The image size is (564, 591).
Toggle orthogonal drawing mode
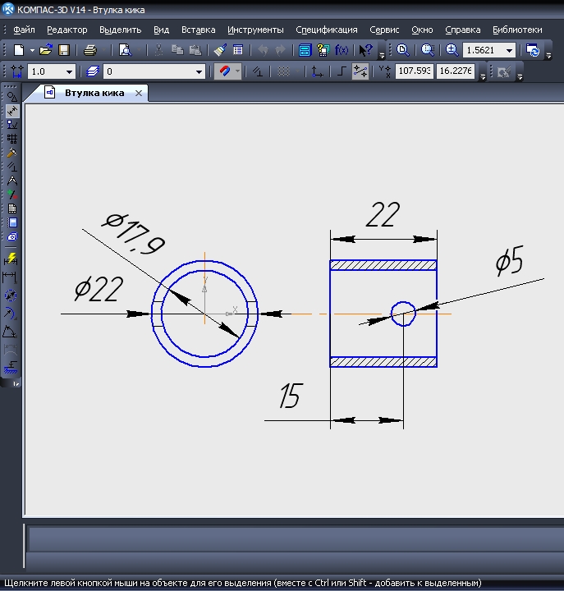click(x=342, y=71)
